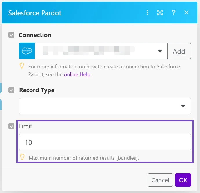This screenshot has height=193, width=200.
Task: Open the Record Type dropdown
Action: (105, 106)
